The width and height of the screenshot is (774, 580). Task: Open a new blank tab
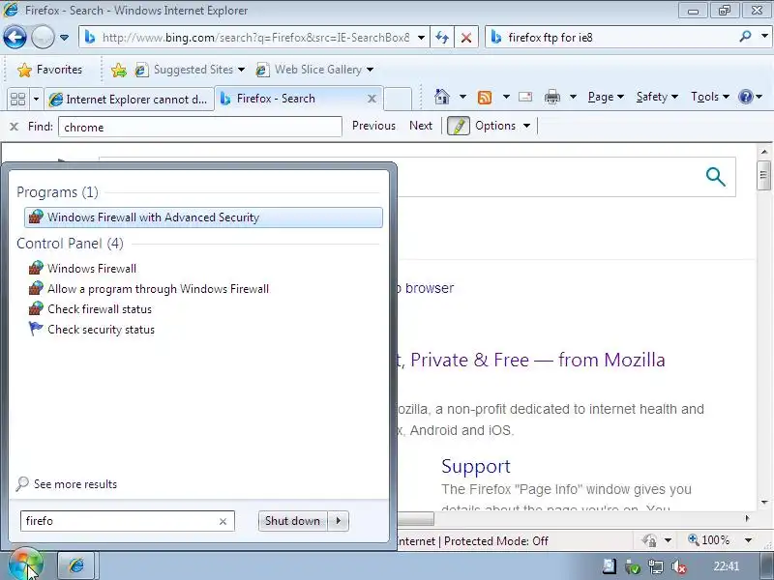coord(398,100)
